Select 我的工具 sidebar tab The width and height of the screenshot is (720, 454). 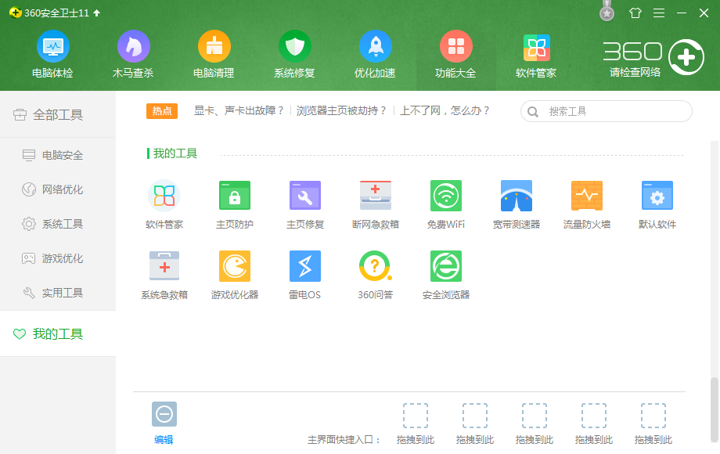(x=58, y=333)
